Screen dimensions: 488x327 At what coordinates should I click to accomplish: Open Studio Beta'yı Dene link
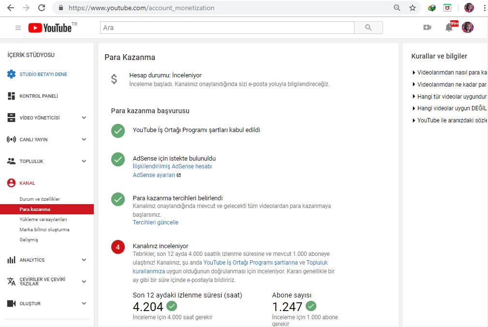pos(43,74)
